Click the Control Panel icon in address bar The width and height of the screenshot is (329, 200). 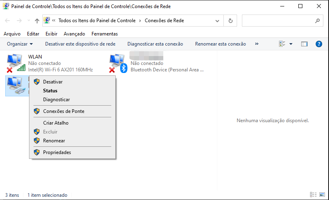tap(47, 20)
